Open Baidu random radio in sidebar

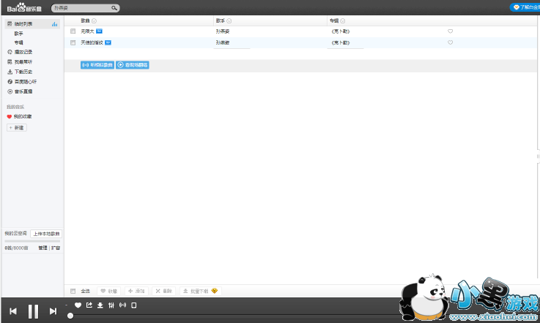point(26,82)
